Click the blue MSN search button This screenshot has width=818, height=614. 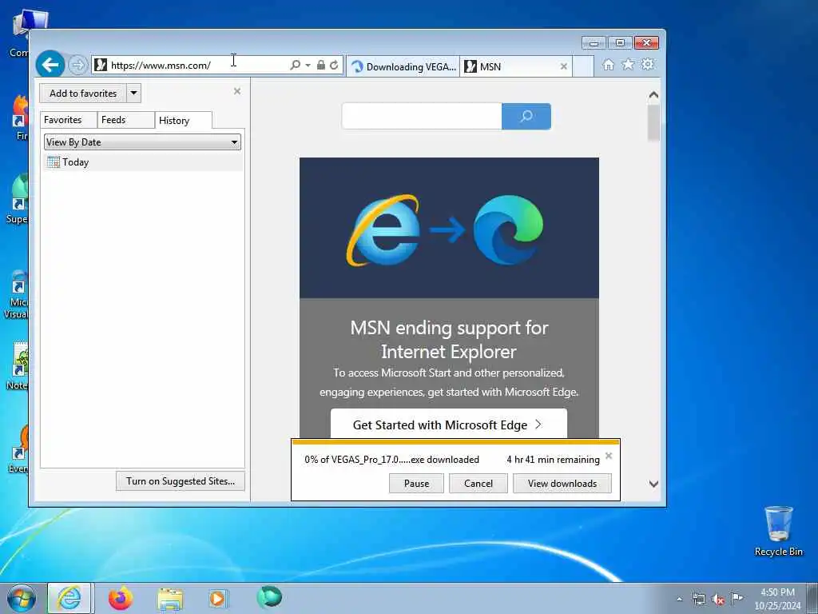pos(526,116)
